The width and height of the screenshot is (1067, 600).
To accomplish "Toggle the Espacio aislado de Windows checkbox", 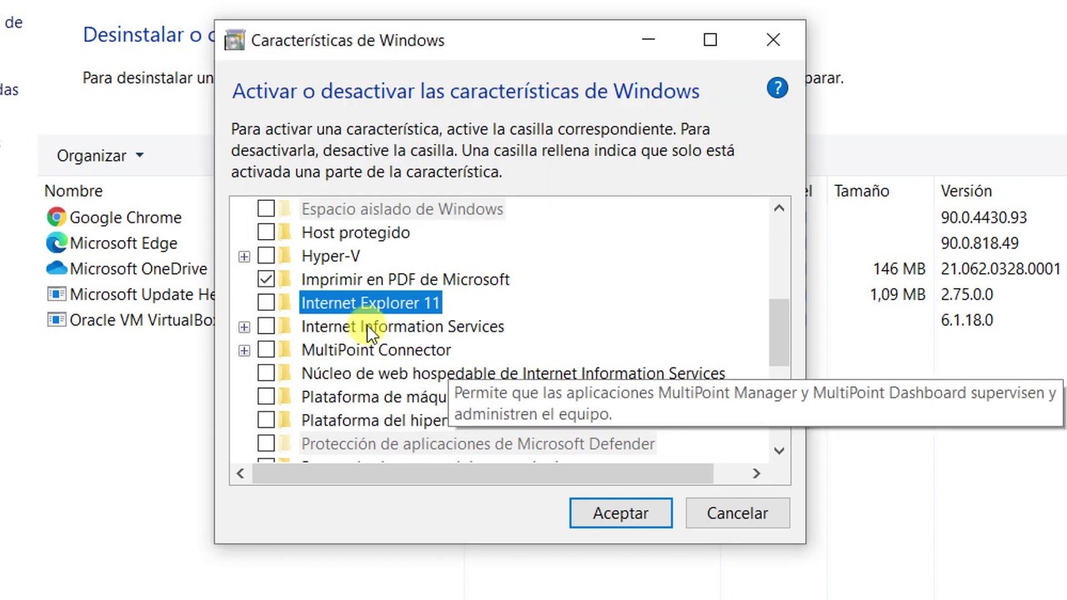I will (x=266, y=208).
